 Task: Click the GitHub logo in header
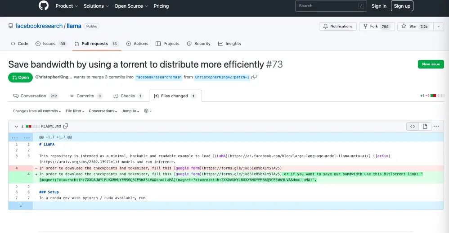click(43, 6)
